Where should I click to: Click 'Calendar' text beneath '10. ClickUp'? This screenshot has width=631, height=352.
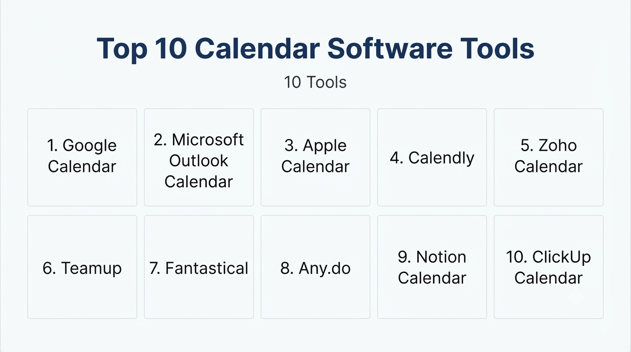pyautogui.click(x=548, y=278)
